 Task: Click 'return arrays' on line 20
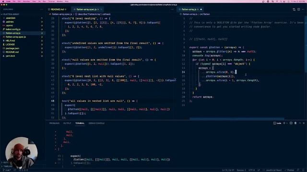[203, 97]
